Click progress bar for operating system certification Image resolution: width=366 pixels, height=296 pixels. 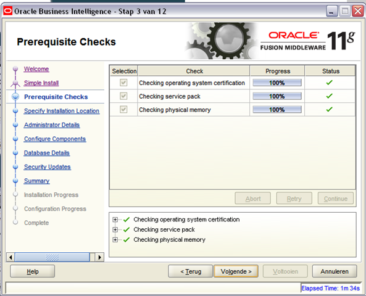point(277,83)
